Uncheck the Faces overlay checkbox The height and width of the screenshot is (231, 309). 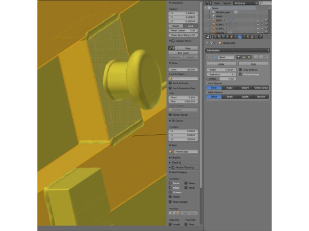(x=171, y=183)
